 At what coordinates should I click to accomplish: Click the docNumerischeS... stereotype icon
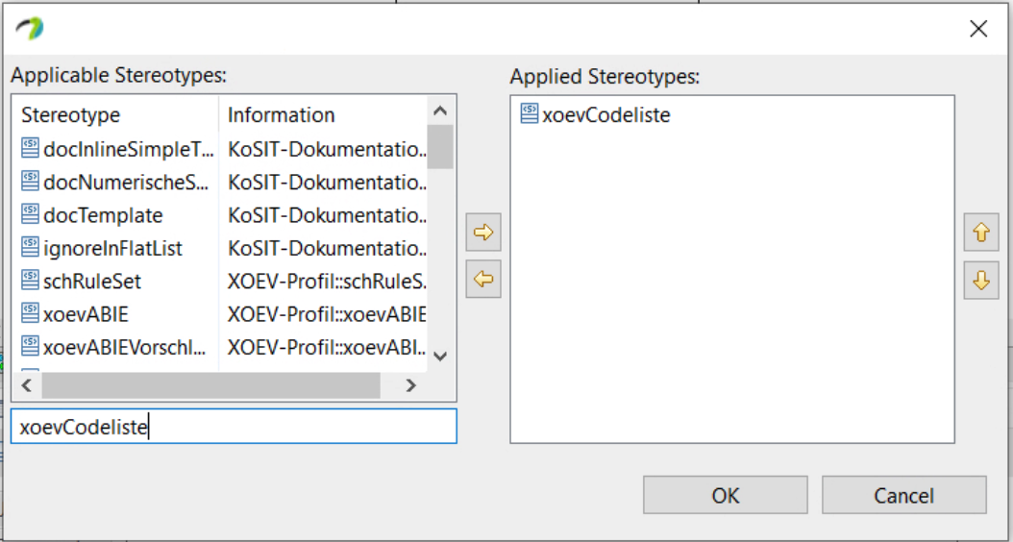point(30,181)
